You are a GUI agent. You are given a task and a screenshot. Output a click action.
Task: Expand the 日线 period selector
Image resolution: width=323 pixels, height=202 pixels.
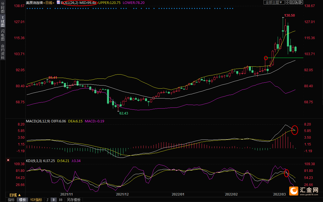(x=15, y=195)
